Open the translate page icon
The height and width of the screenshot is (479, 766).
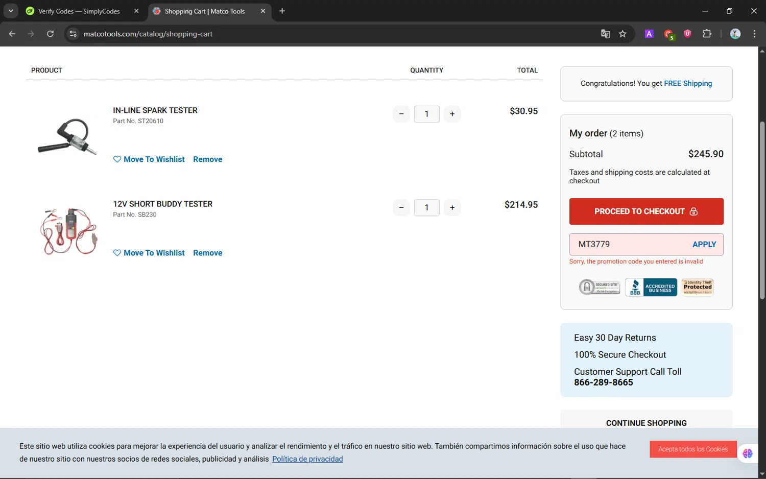coord(605,34)
